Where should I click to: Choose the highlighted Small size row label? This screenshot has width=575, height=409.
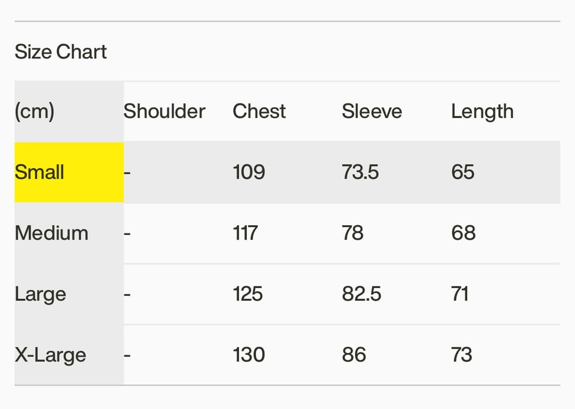[x=39, y=172]
